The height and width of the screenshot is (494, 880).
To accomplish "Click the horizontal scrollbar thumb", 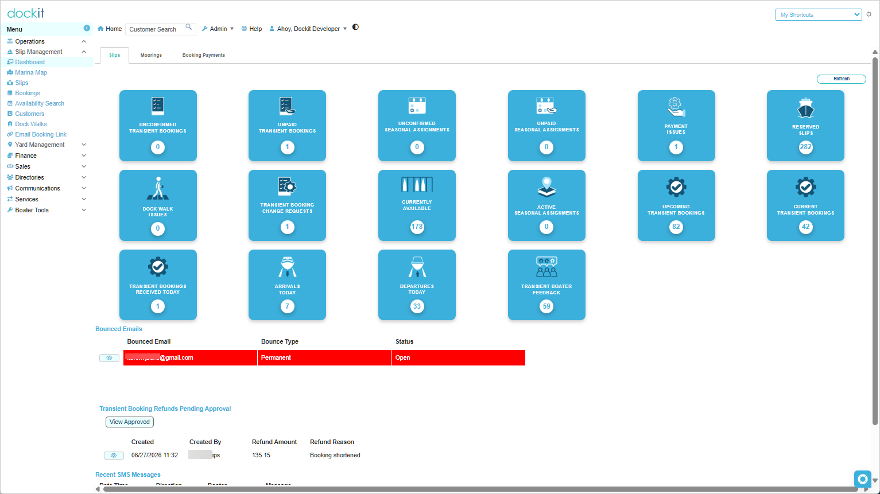I will click(x=480, y=489).
